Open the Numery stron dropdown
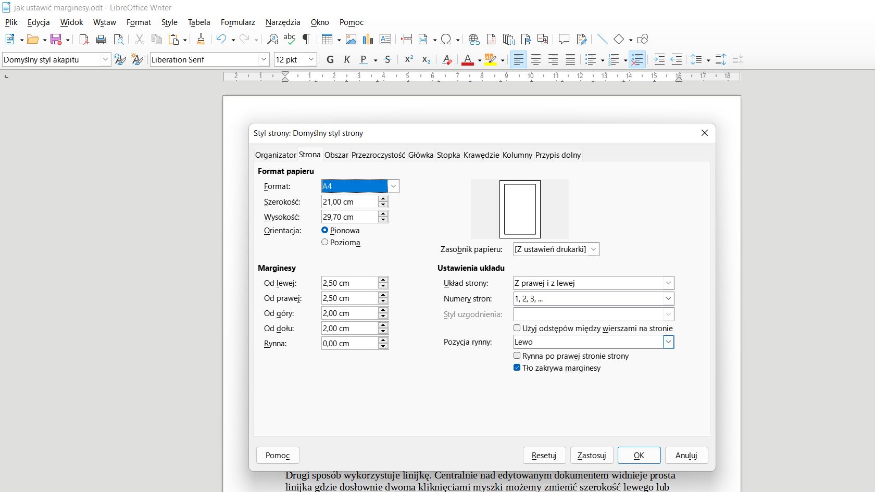The width and height of the screenshot is (875, 492). [x=668, y=298]
